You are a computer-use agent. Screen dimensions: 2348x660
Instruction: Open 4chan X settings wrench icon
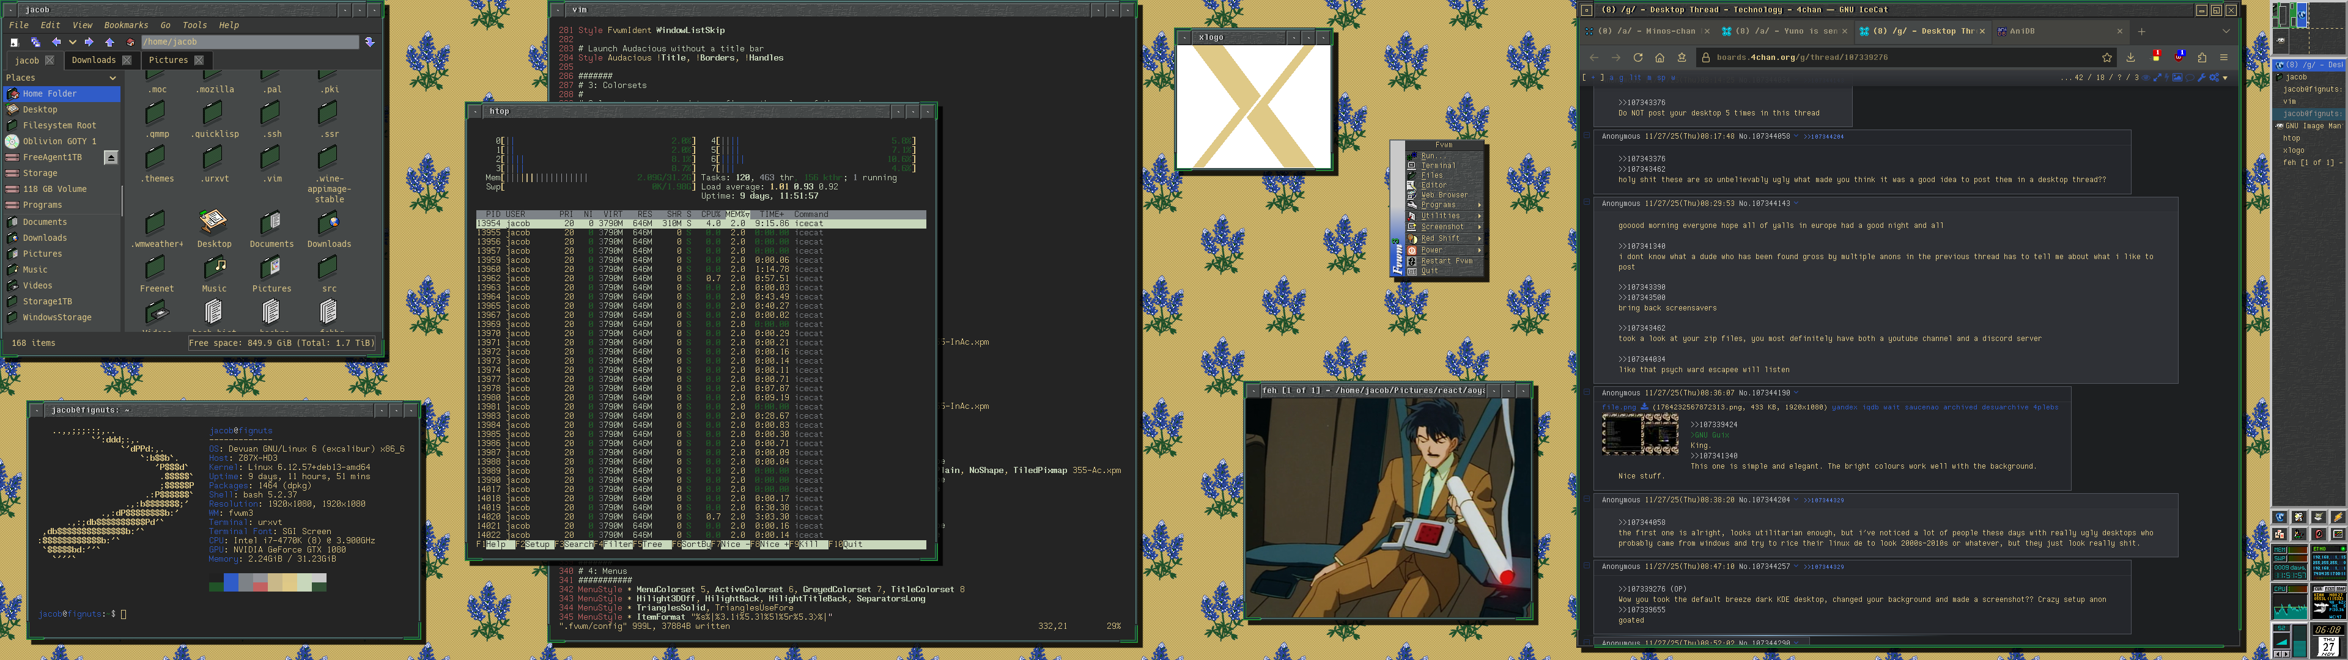coord(2201,78)
